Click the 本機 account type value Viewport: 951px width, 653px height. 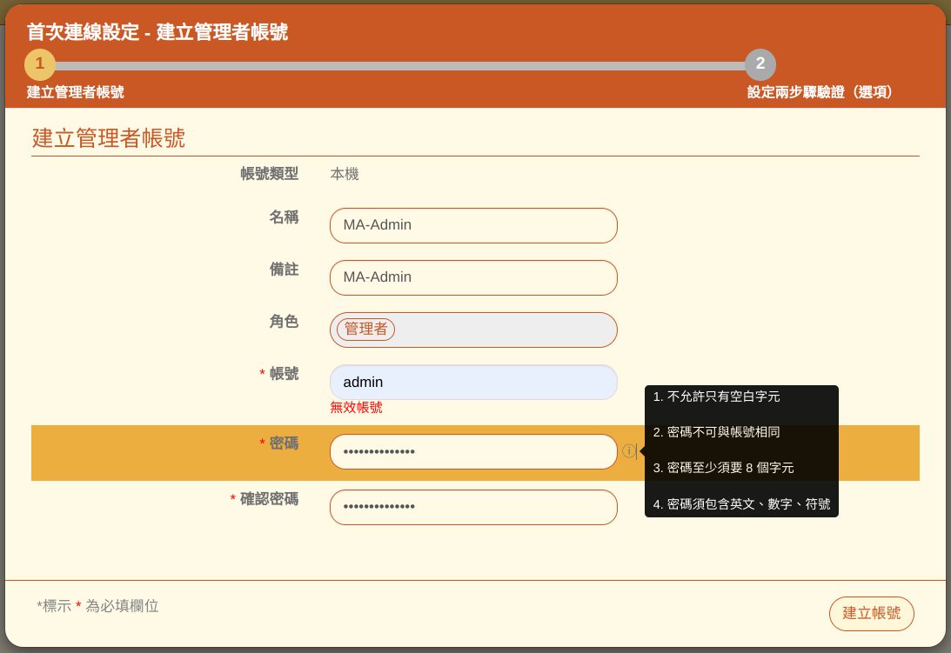point(345,174)
